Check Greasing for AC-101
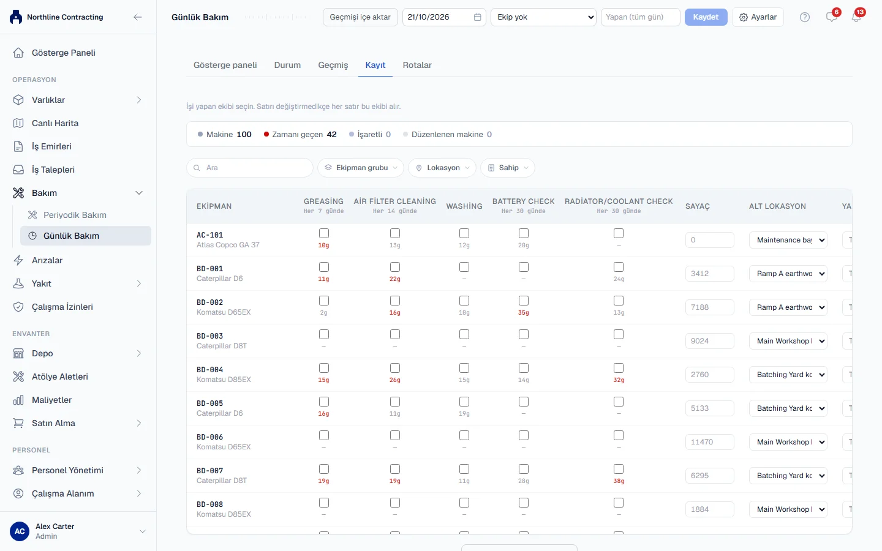The image size is (882, 551). pyautogui.click(x=324, y=233)
